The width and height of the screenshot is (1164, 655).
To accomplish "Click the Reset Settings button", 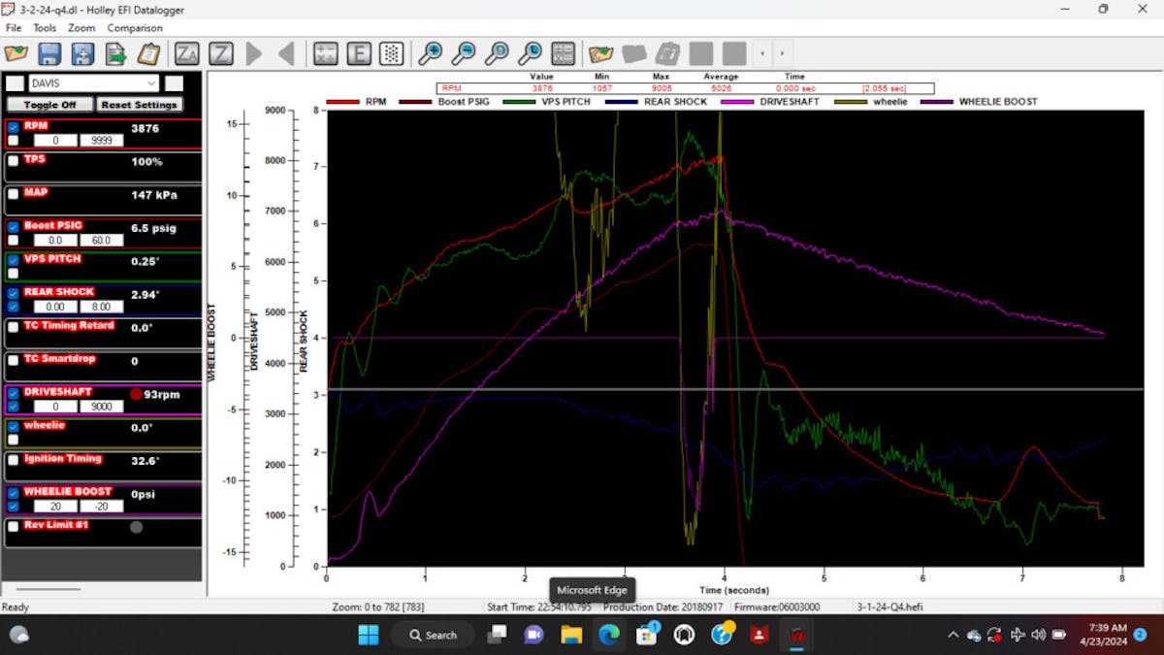I will pos(140,105).
